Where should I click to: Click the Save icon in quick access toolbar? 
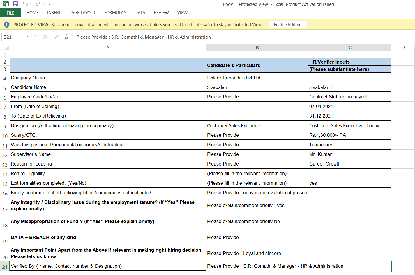point(15,4)
